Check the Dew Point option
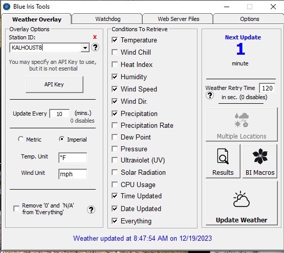Image resolution: width=284 pixels, height=253 pixels. [115, 137]
